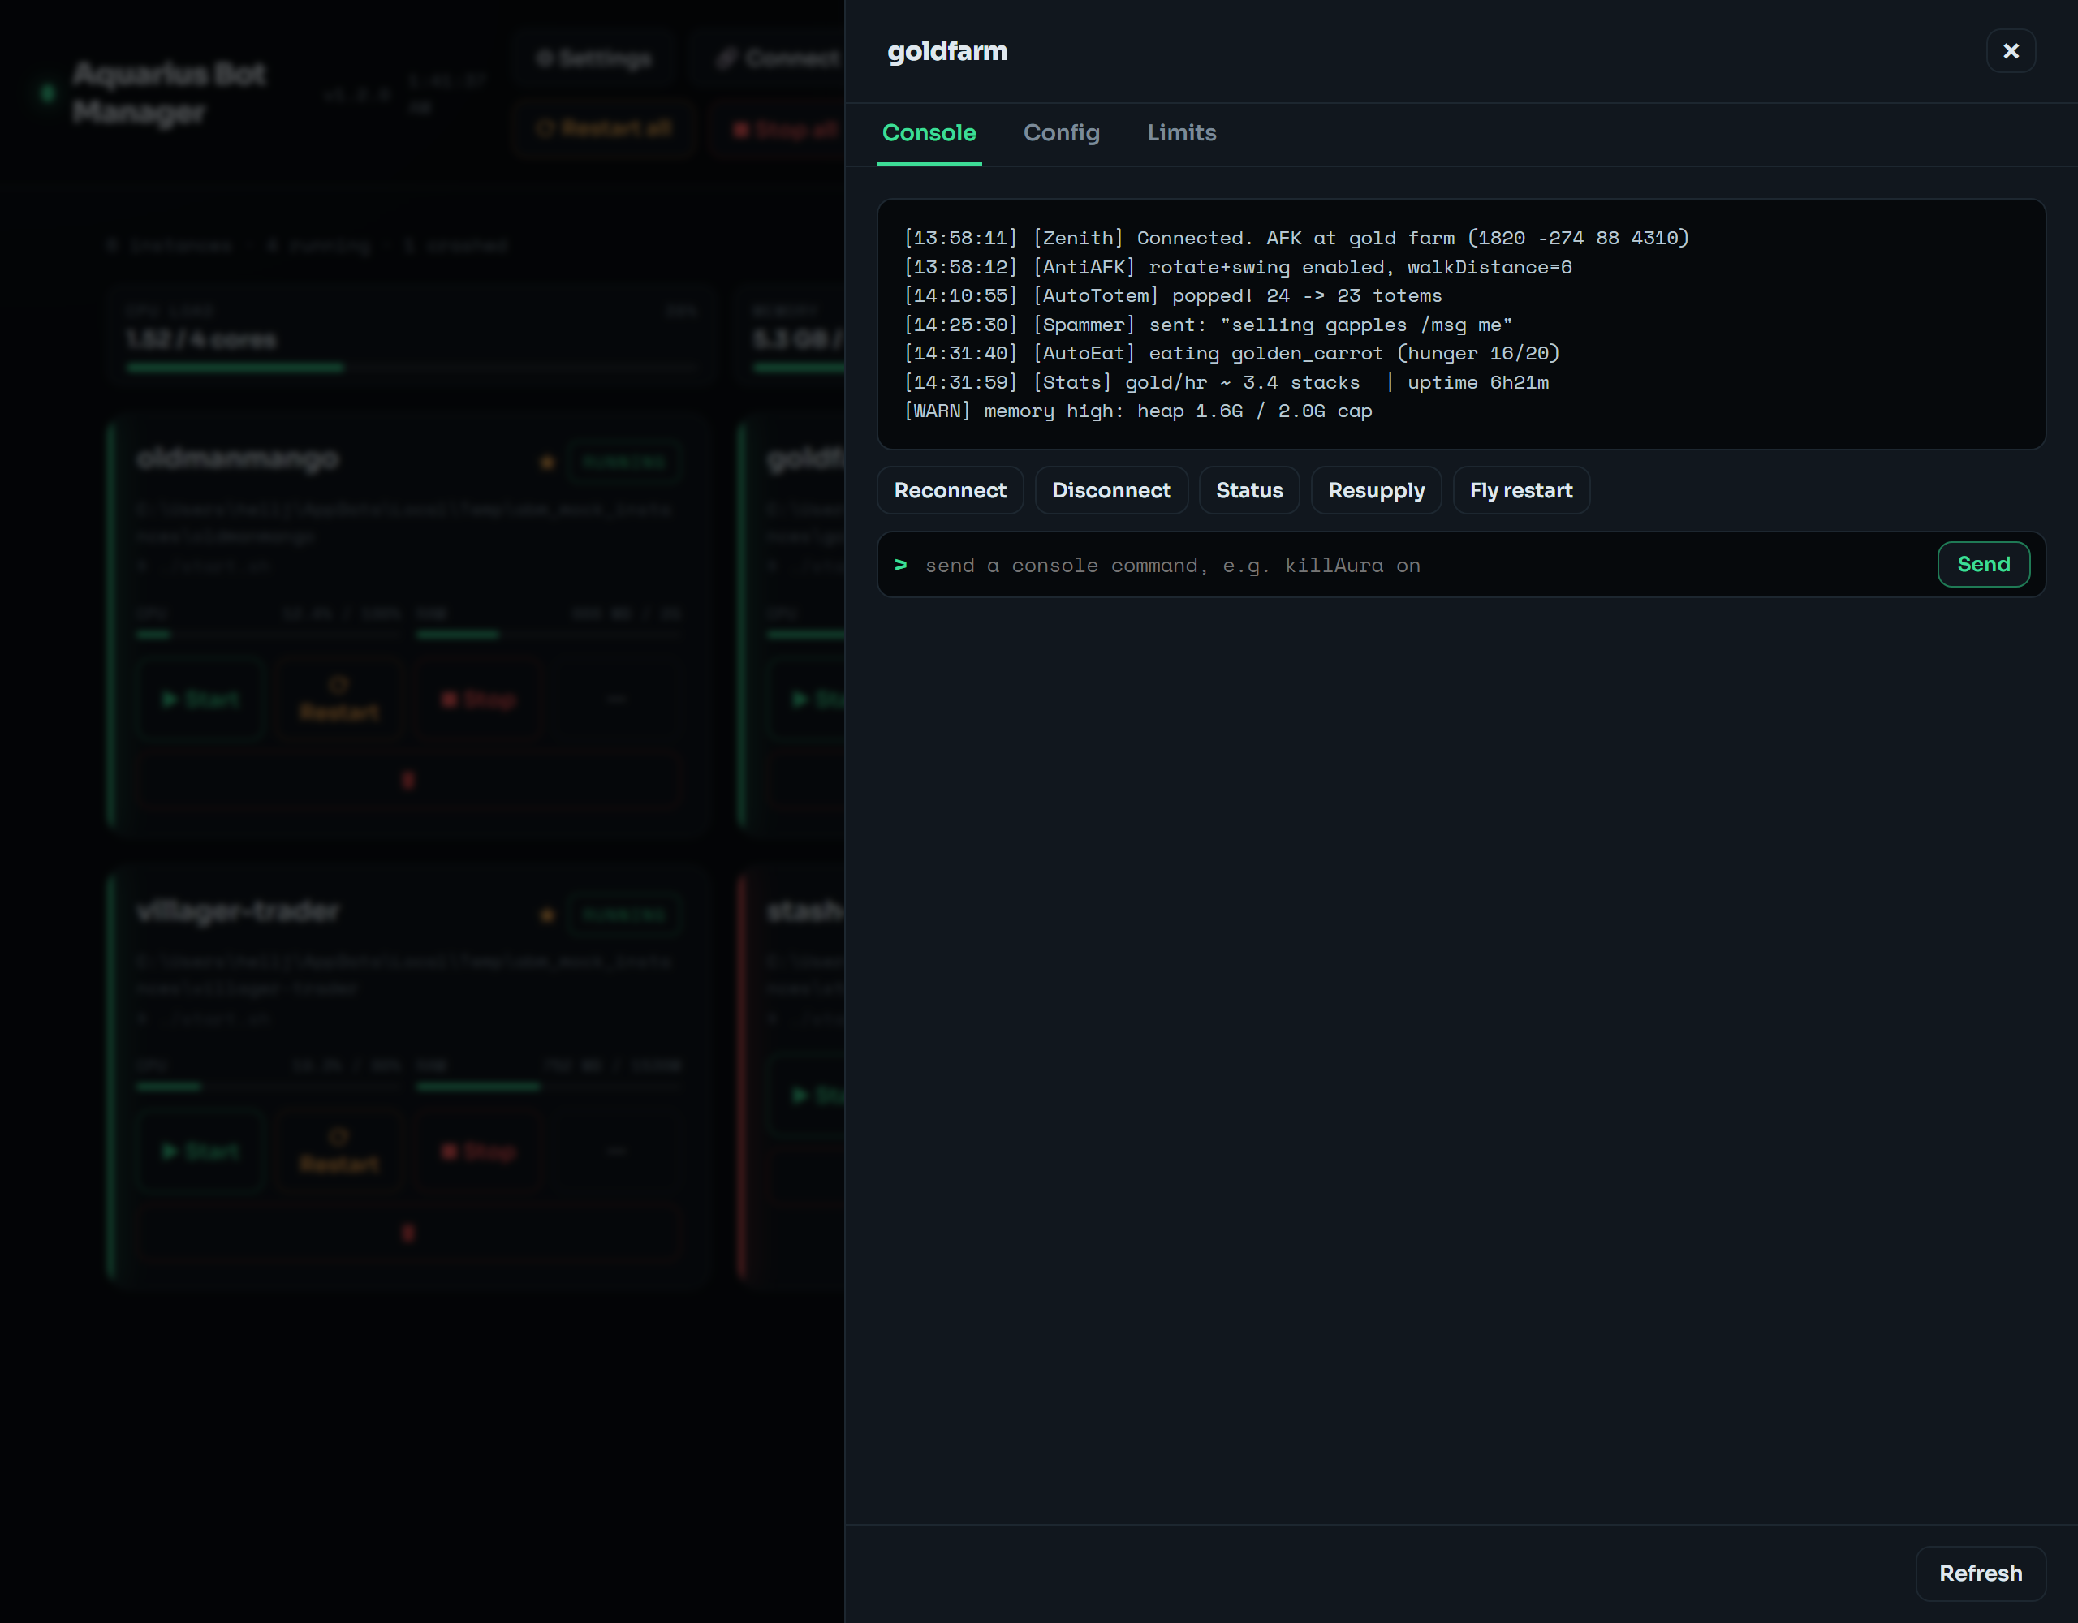Refresh the console output
Image resolution: width=2078 pixels, height=1623 pixels.
pyautogui.click(x=1980, y=1573)
